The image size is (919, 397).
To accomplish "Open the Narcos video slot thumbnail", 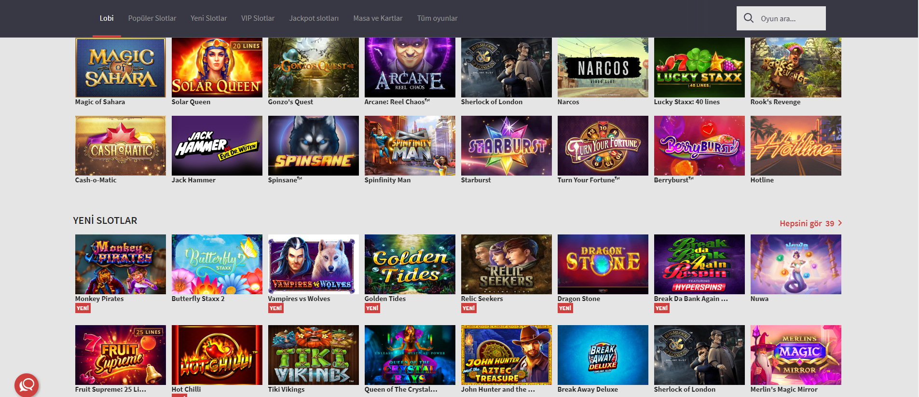I will click(603, 68).
